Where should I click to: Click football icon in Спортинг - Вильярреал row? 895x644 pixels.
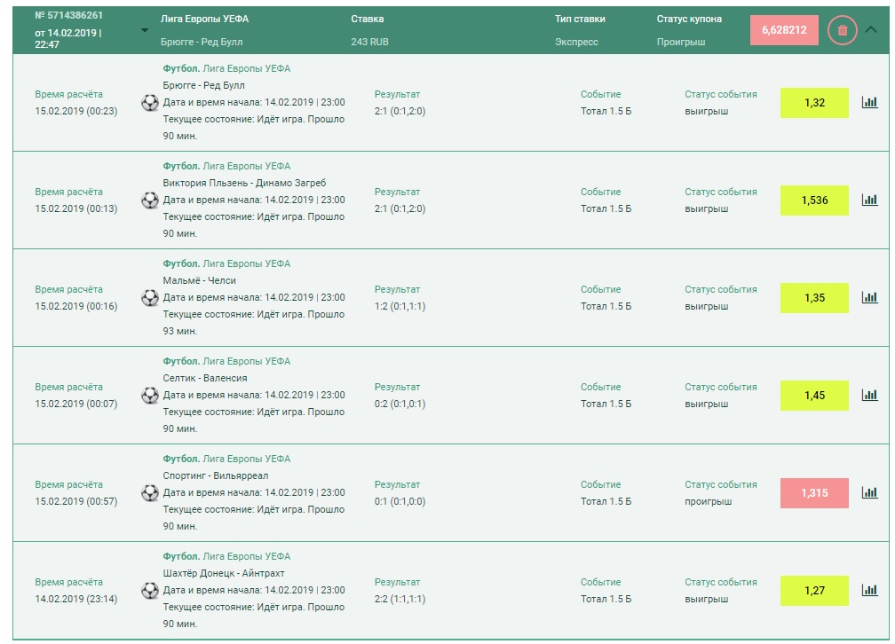(x=150, y=493)
